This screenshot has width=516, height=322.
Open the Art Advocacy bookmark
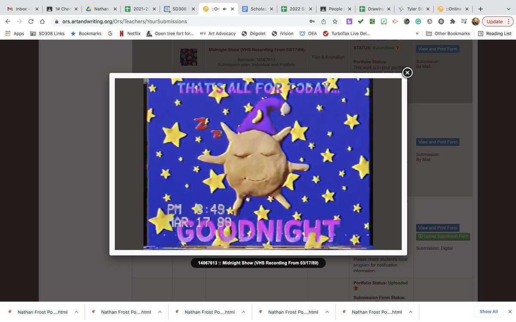click(218, 33)
